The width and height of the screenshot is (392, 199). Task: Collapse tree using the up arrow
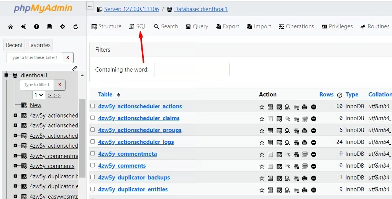point(82,75)
